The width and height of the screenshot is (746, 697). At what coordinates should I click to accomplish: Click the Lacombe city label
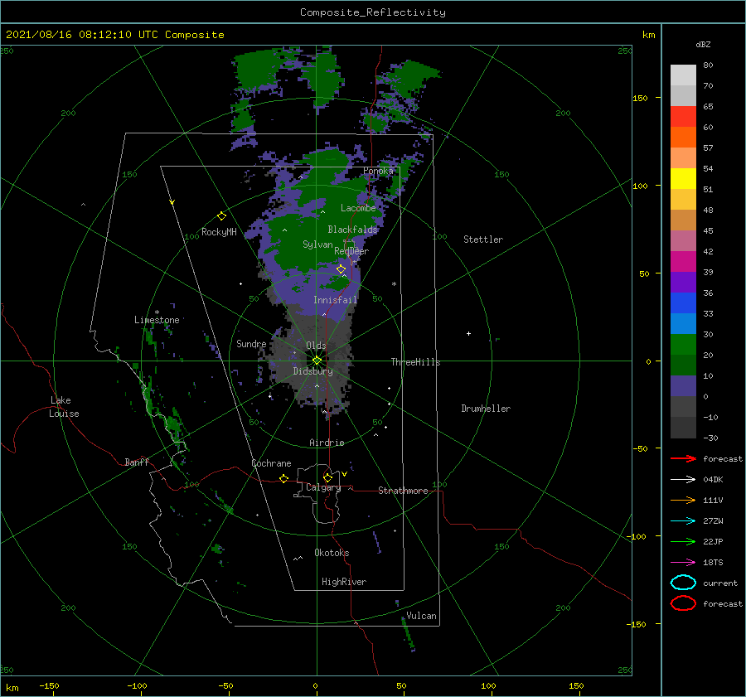pos(358,208)
